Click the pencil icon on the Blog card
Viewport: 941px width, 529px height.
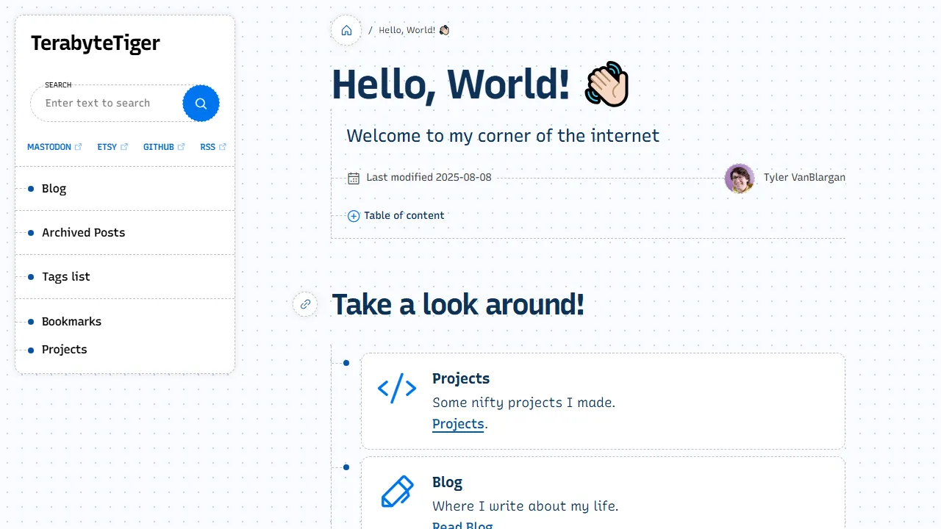point(397,492)
